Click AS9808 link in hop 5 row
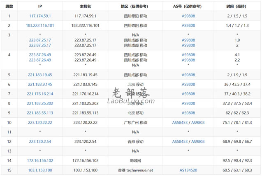Image resolution: width=262 pixels, height=176 pixels. [188, 75]
